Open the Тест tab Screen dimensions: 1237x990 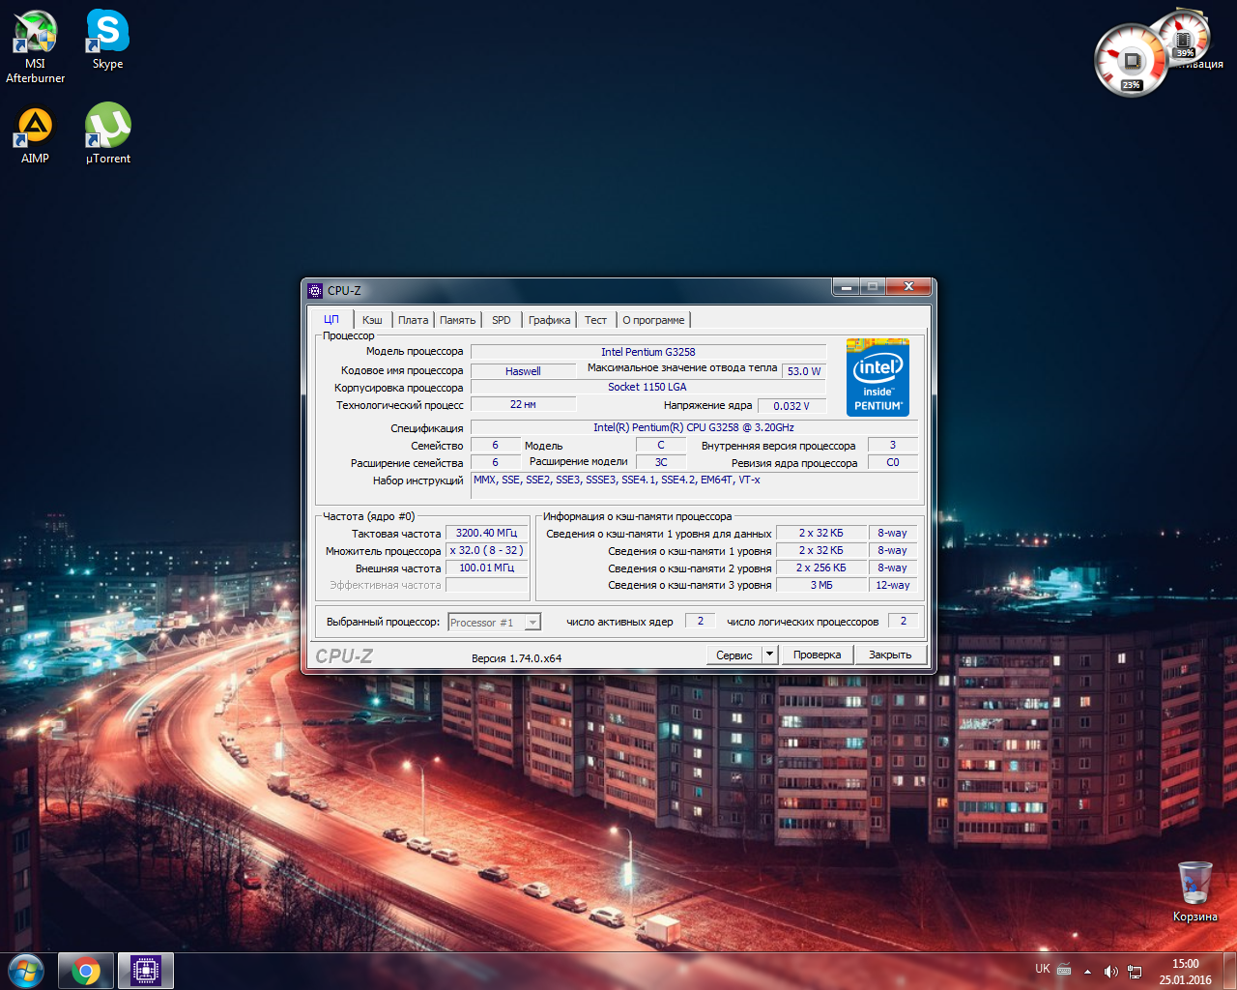(596, 320)
